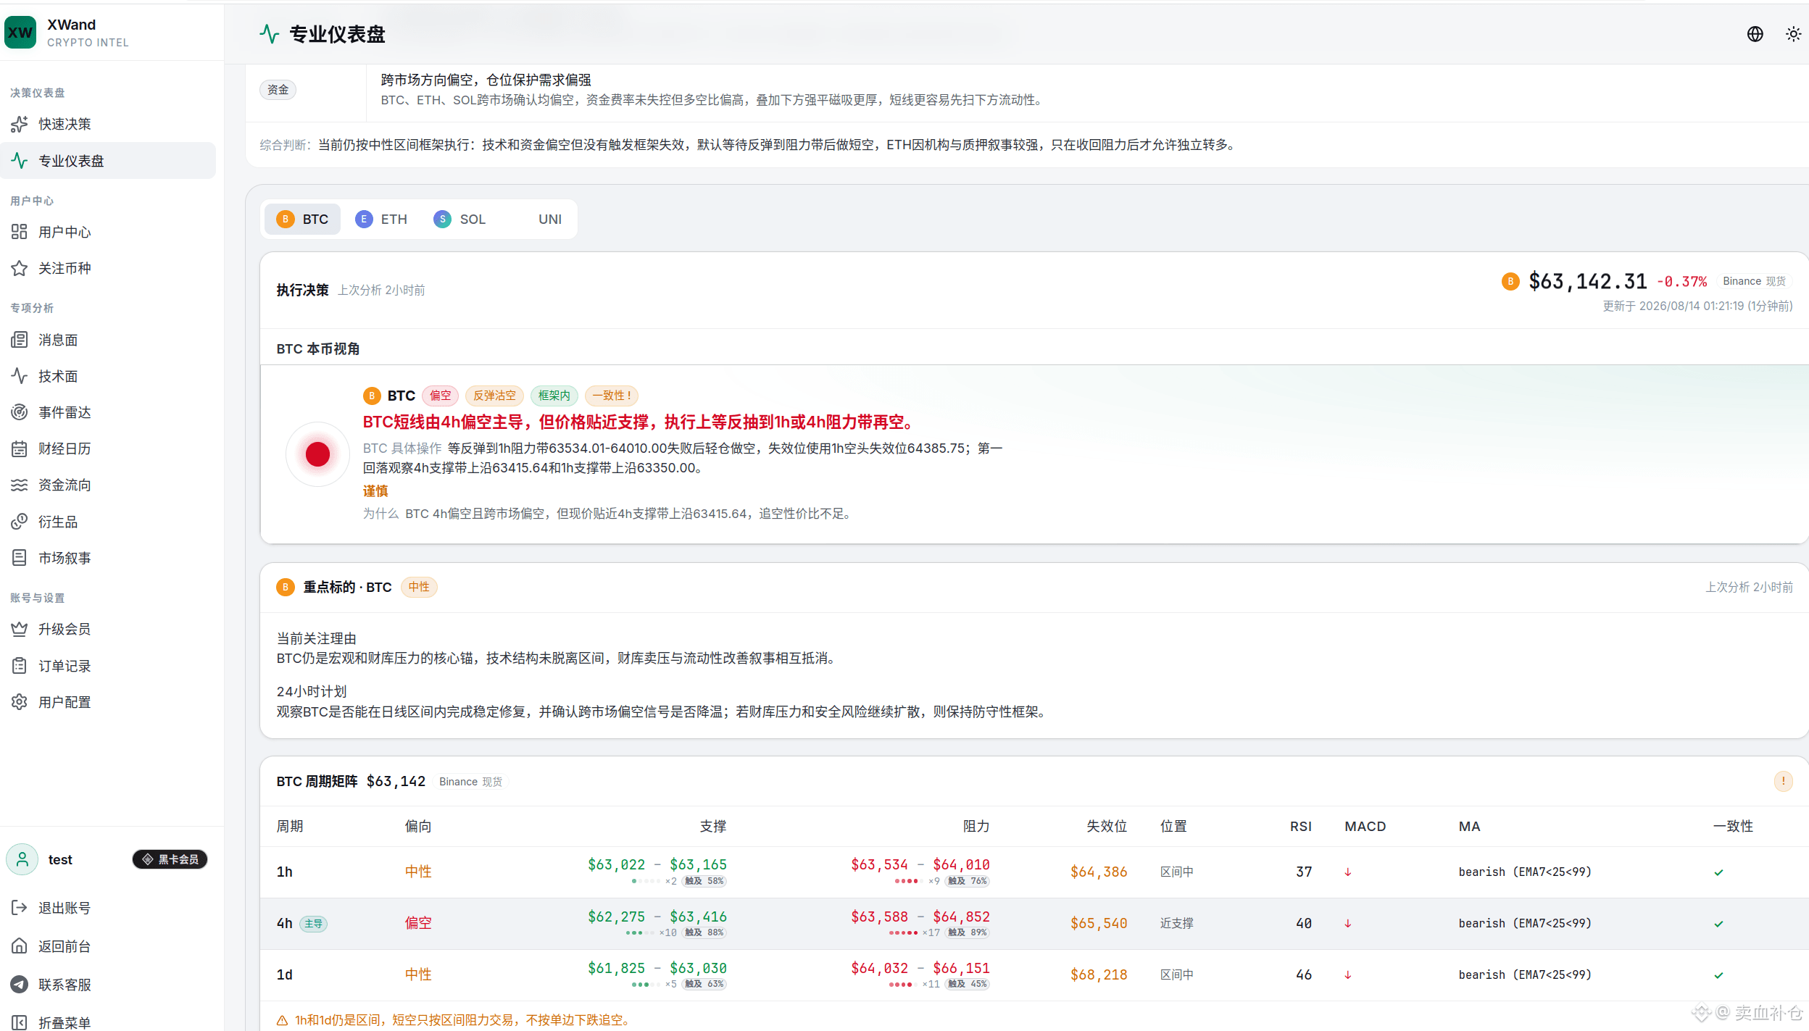Open 专业仪表盘 menu item
The height and width of the screenshot is (1031, 1809).
click(108, 161)
